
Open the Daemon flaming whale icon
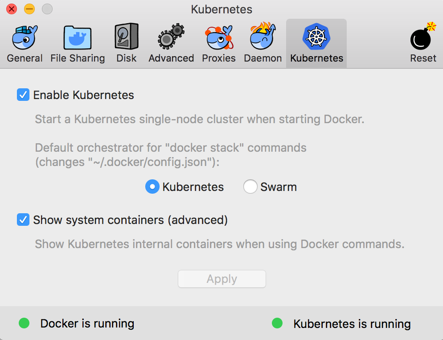pyautogui.click(x=263, y=38)
